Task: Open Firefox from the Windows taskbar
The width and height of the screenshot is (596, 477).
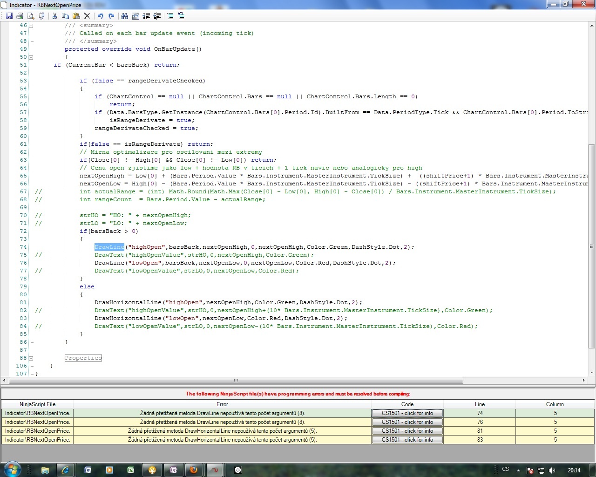Action: point(193,470)
